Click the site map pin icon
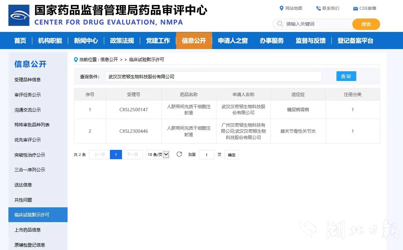 tap(281, 8)
